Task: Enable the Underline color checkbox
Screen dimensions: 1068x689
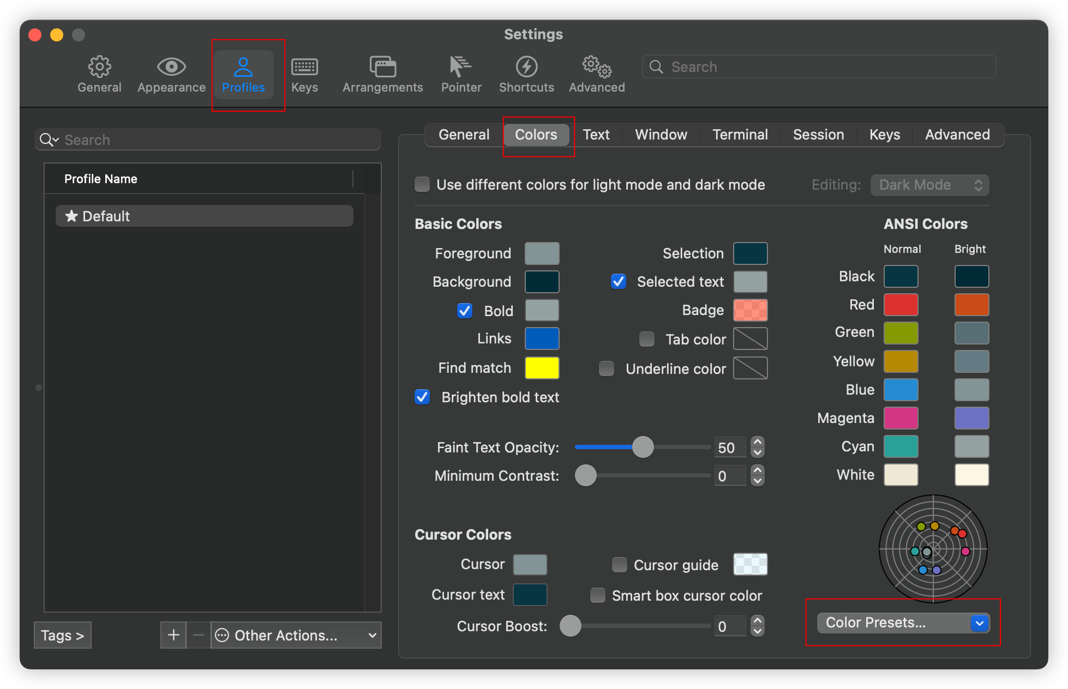Action: click(607, 368)
